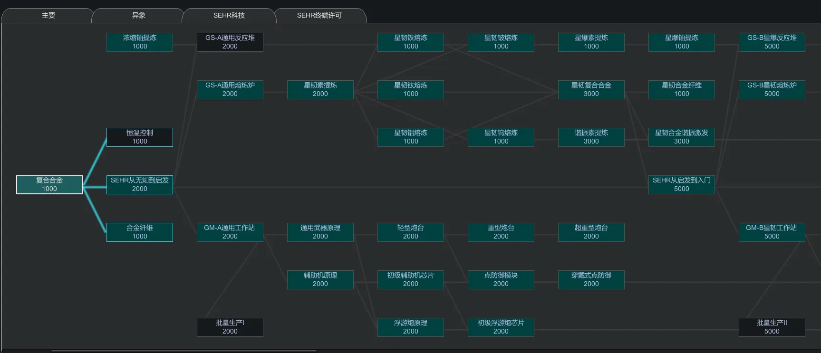Open the 异象 tab
821x353 pixels.
138,16
